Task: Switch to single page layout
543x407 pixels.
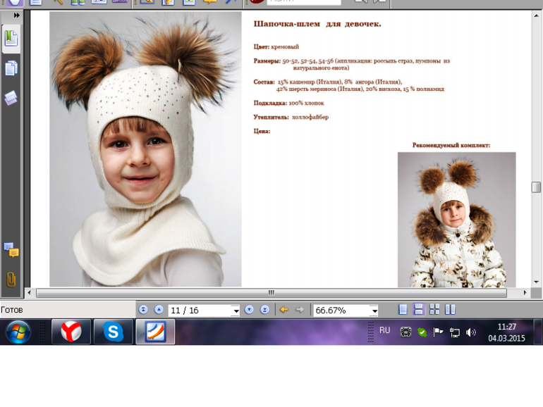Action: click(403, 310)
